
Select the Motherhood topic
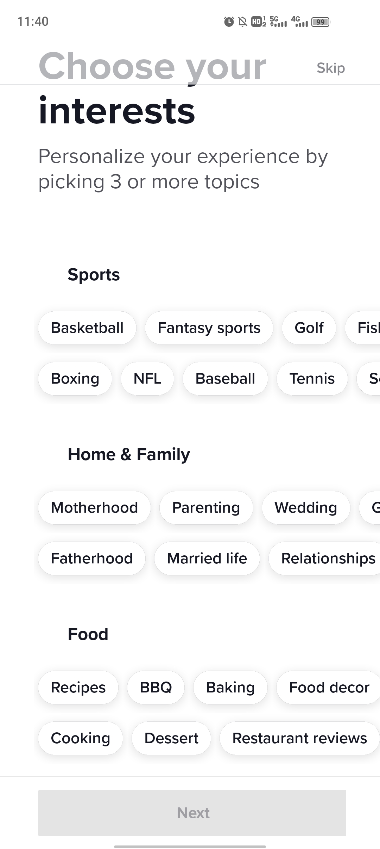(94, 508)
